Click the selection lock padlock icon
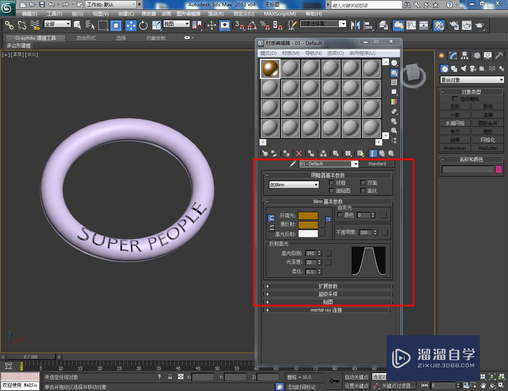508x391 pixels. [170, 377]
